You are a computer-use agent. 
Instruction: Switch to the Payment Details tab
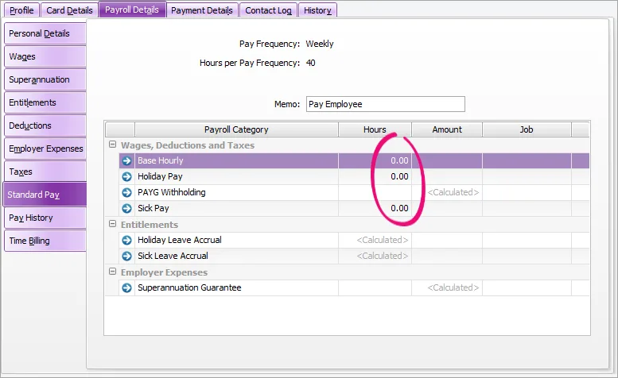point(202,10)
